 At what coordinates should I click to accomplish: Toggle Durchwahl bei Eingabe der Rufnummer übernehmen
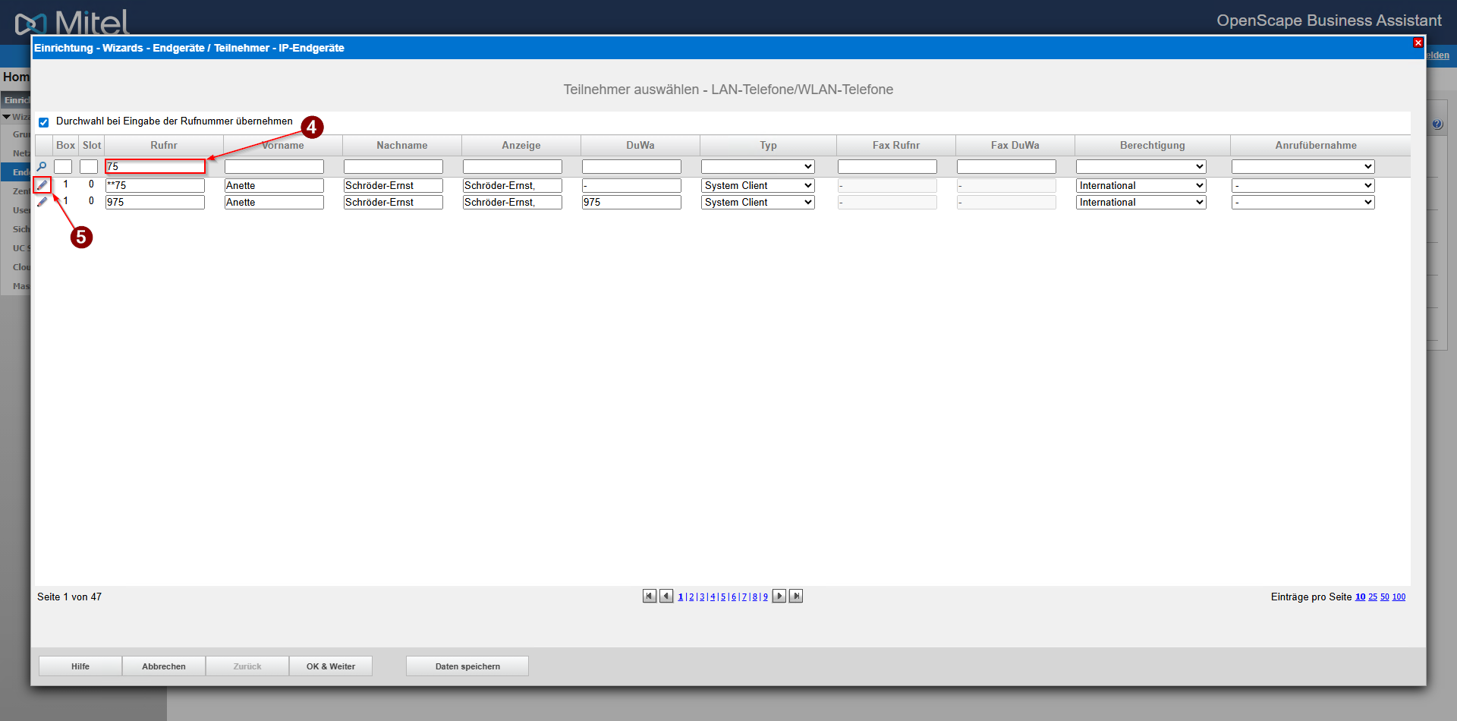(44, 122)
